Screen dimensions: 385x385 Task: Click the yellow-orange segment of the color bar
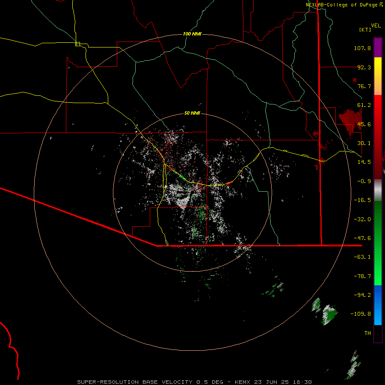[378, 76]
